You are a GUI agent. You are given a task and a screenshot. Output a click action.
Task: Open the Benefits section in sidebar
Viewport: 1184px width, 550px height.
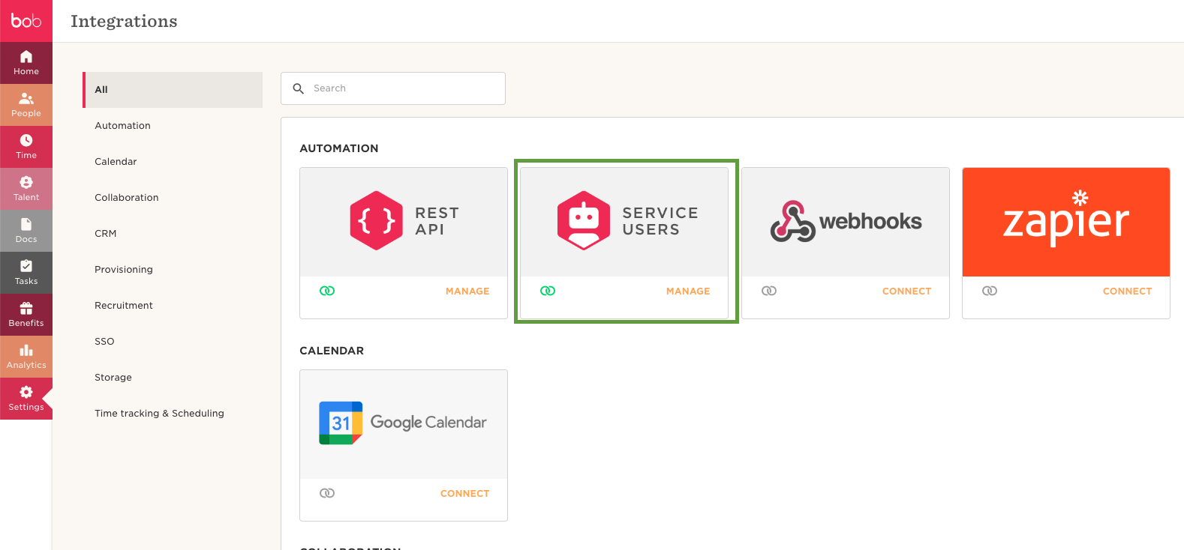pyautogui.click(x=26, y=315)
